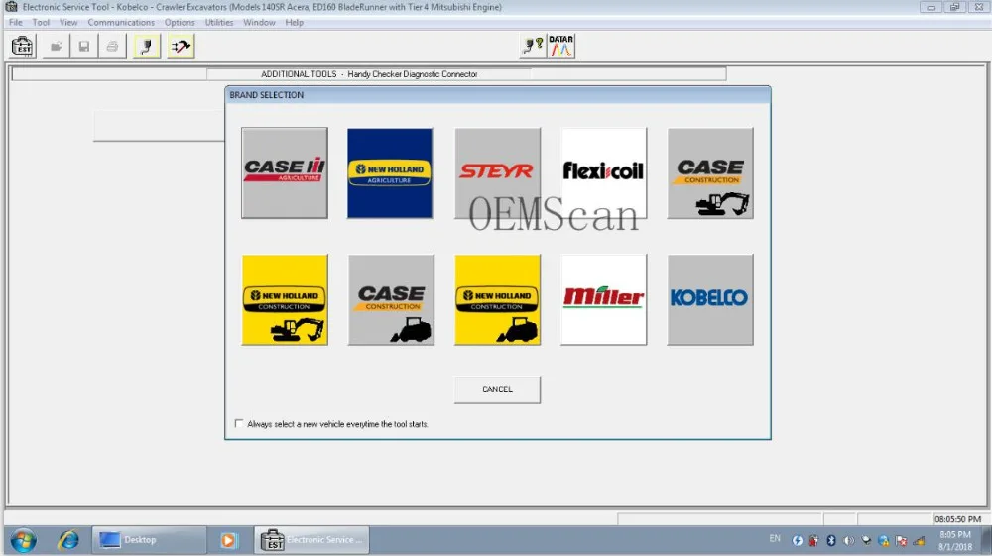
Task: Choose Case Construction excavator tile
Action: [x=710, y=173]
